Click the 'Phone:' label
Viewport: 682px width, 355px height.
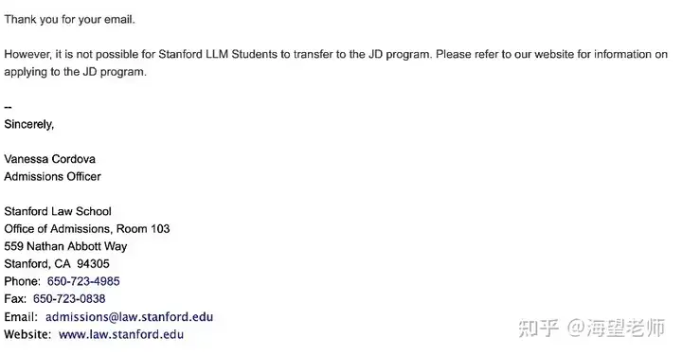pyautogui.click(x=22, y=281)
